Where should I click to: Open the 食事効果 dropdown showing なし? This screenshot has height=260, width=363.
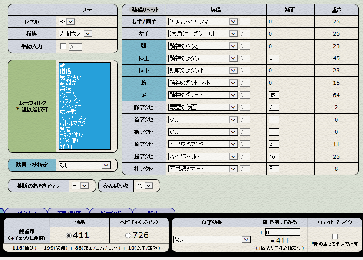tap(211, 239)
